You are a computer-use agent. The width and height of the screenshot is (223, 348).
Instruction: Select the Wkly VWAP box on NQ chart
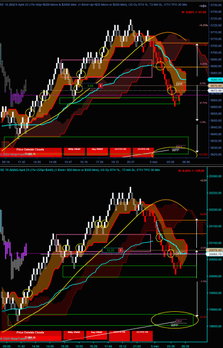73,335
